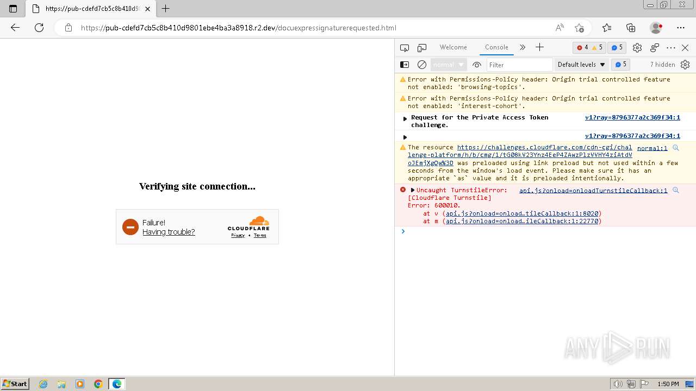Open the browser profile avatar
The width and height of the screenshot is (696, 391).
656,28
